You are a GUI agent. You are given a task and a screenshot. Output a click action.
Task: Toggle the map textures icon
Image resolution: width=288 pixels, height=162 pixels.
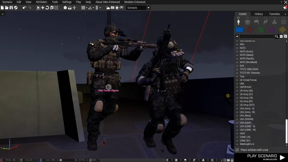[112, 8]
